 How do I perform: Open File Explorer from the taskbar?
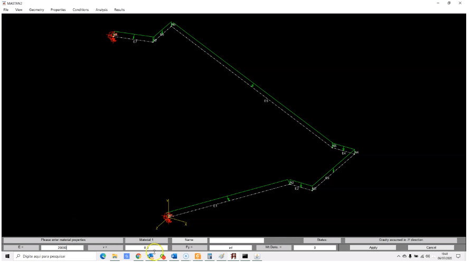click(x=115, y=257)
